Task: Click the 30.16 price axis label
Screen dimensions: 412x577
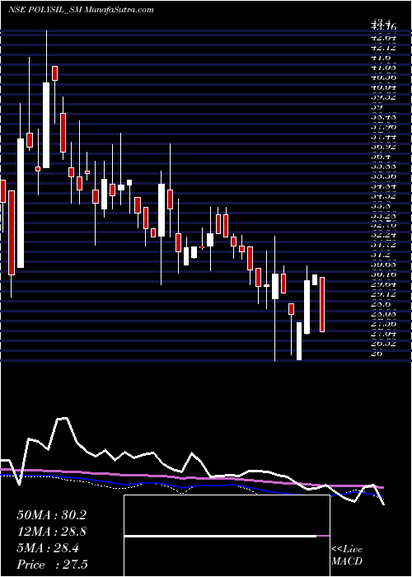Action: click(x=384, y=274)
